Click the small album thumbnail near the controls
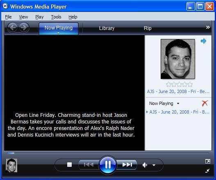 pyautogui.click(x=11, y=165)
